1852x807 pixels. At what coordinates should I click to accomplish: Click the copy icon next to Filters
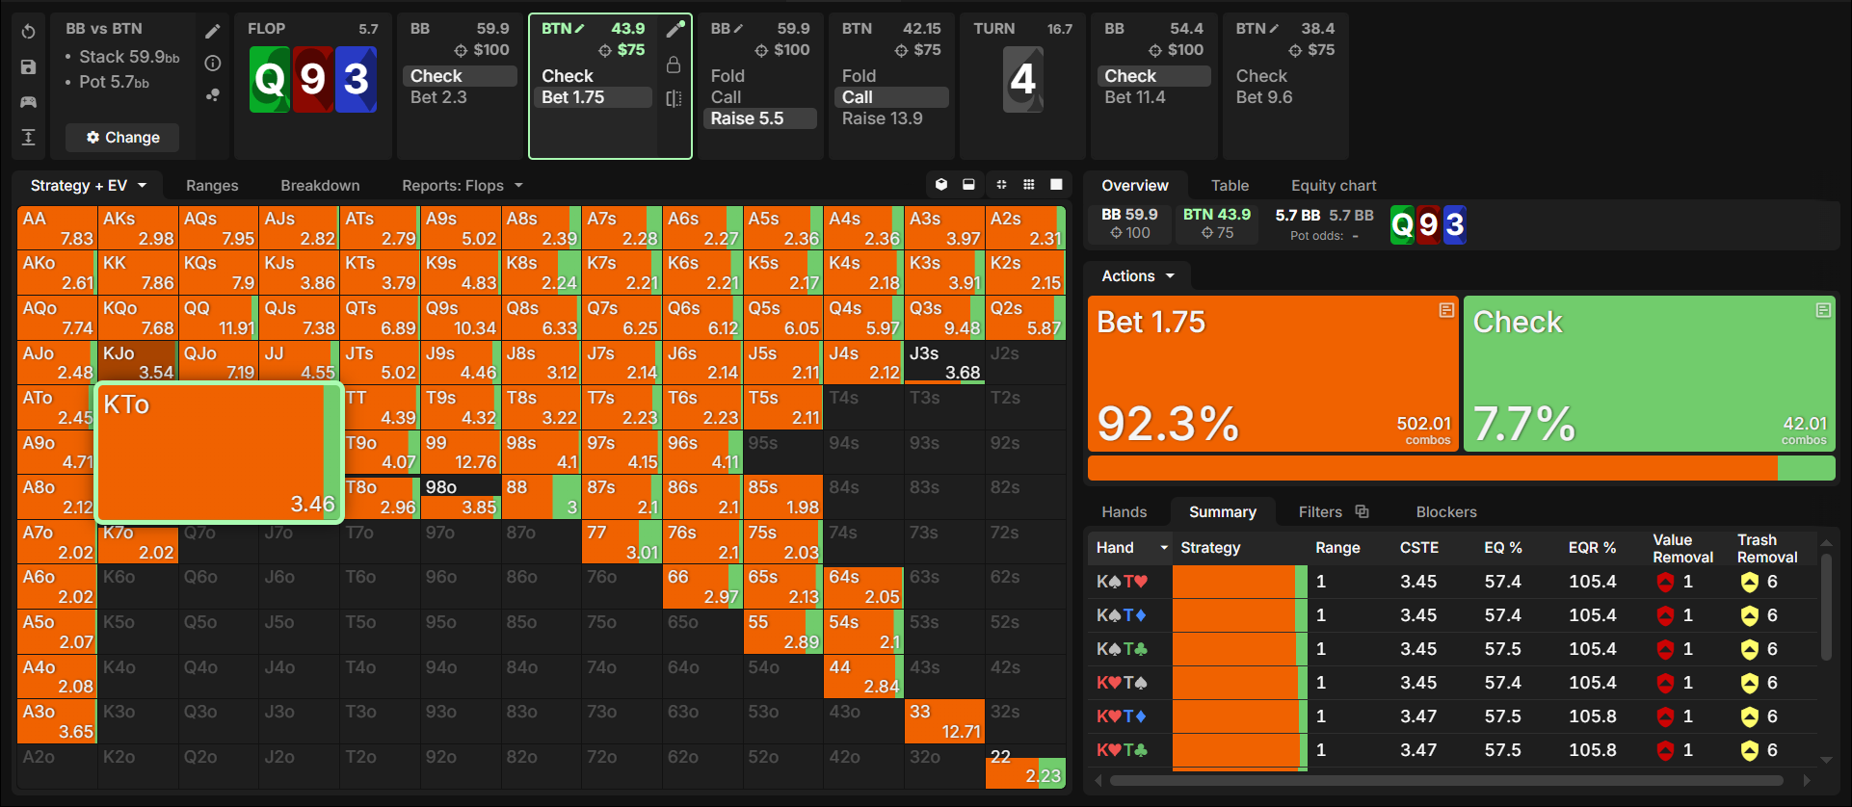(1362, 511)
